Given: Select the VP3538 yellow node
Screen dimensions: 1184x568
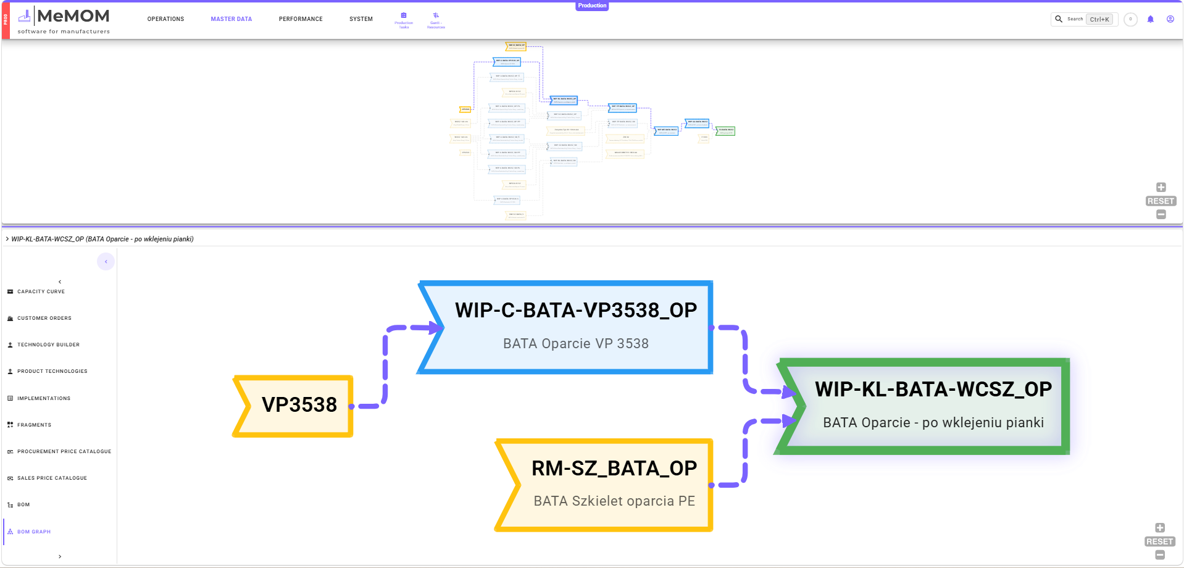Looking at the screenshot, I should click(x=293, y=406).
